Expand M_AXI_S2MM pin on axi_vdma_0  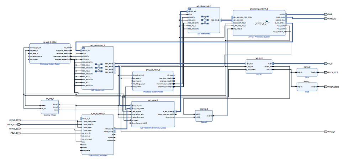[175, 111]
